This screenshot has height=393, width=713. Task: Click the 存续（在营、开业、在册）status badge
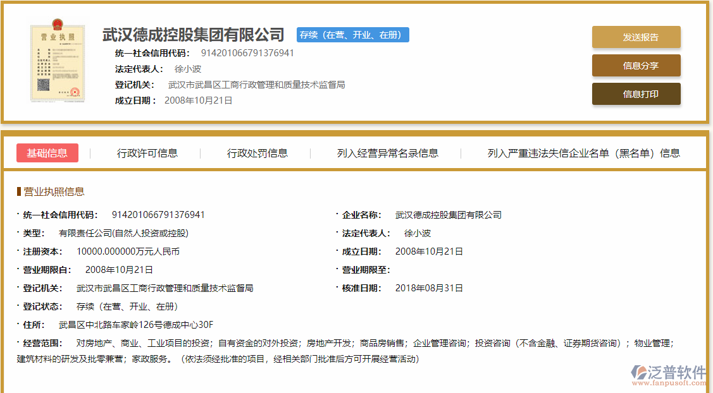click(x=352, y=35)
